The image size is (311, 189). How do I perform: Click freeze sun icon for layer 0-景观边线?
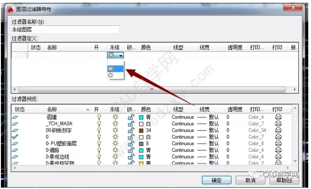point(115,156)
